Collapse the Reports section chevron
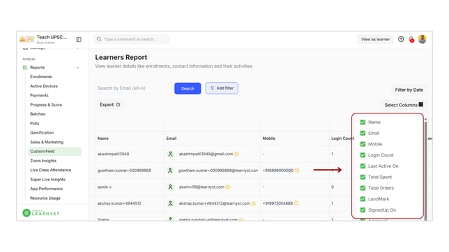The image size is (449, 252). (x=77, y=68)
